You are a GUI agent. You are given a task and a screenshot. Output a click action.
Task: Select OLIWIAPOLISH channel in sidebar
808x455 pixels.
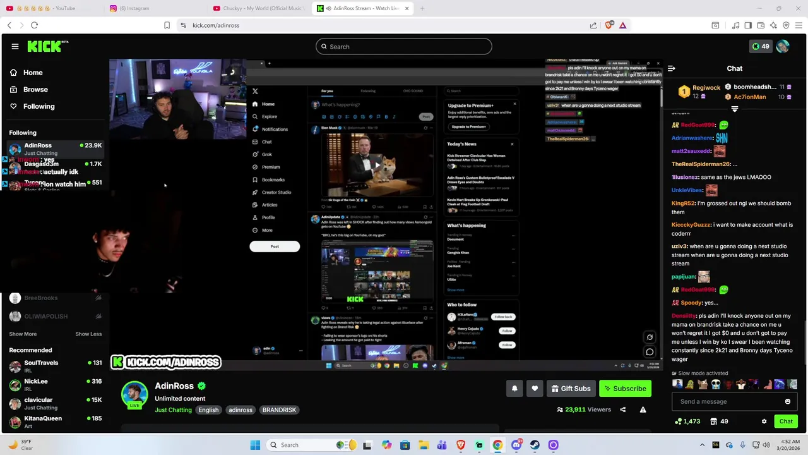click(x=56, y=316)
